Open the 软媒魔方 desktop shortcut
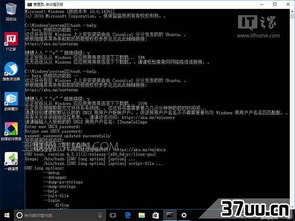295x221 pixels. coord(11,101)
